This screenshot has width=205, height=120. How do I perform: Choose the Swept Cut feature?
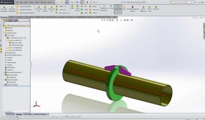pos(61,6)
